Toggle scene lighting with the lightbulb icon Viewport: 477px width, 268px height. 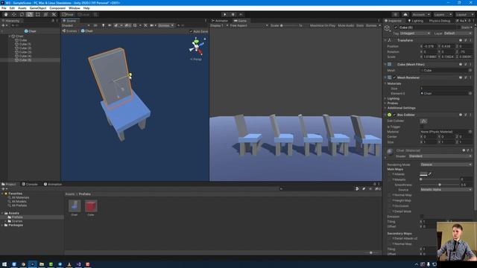(x=103, y=25)
